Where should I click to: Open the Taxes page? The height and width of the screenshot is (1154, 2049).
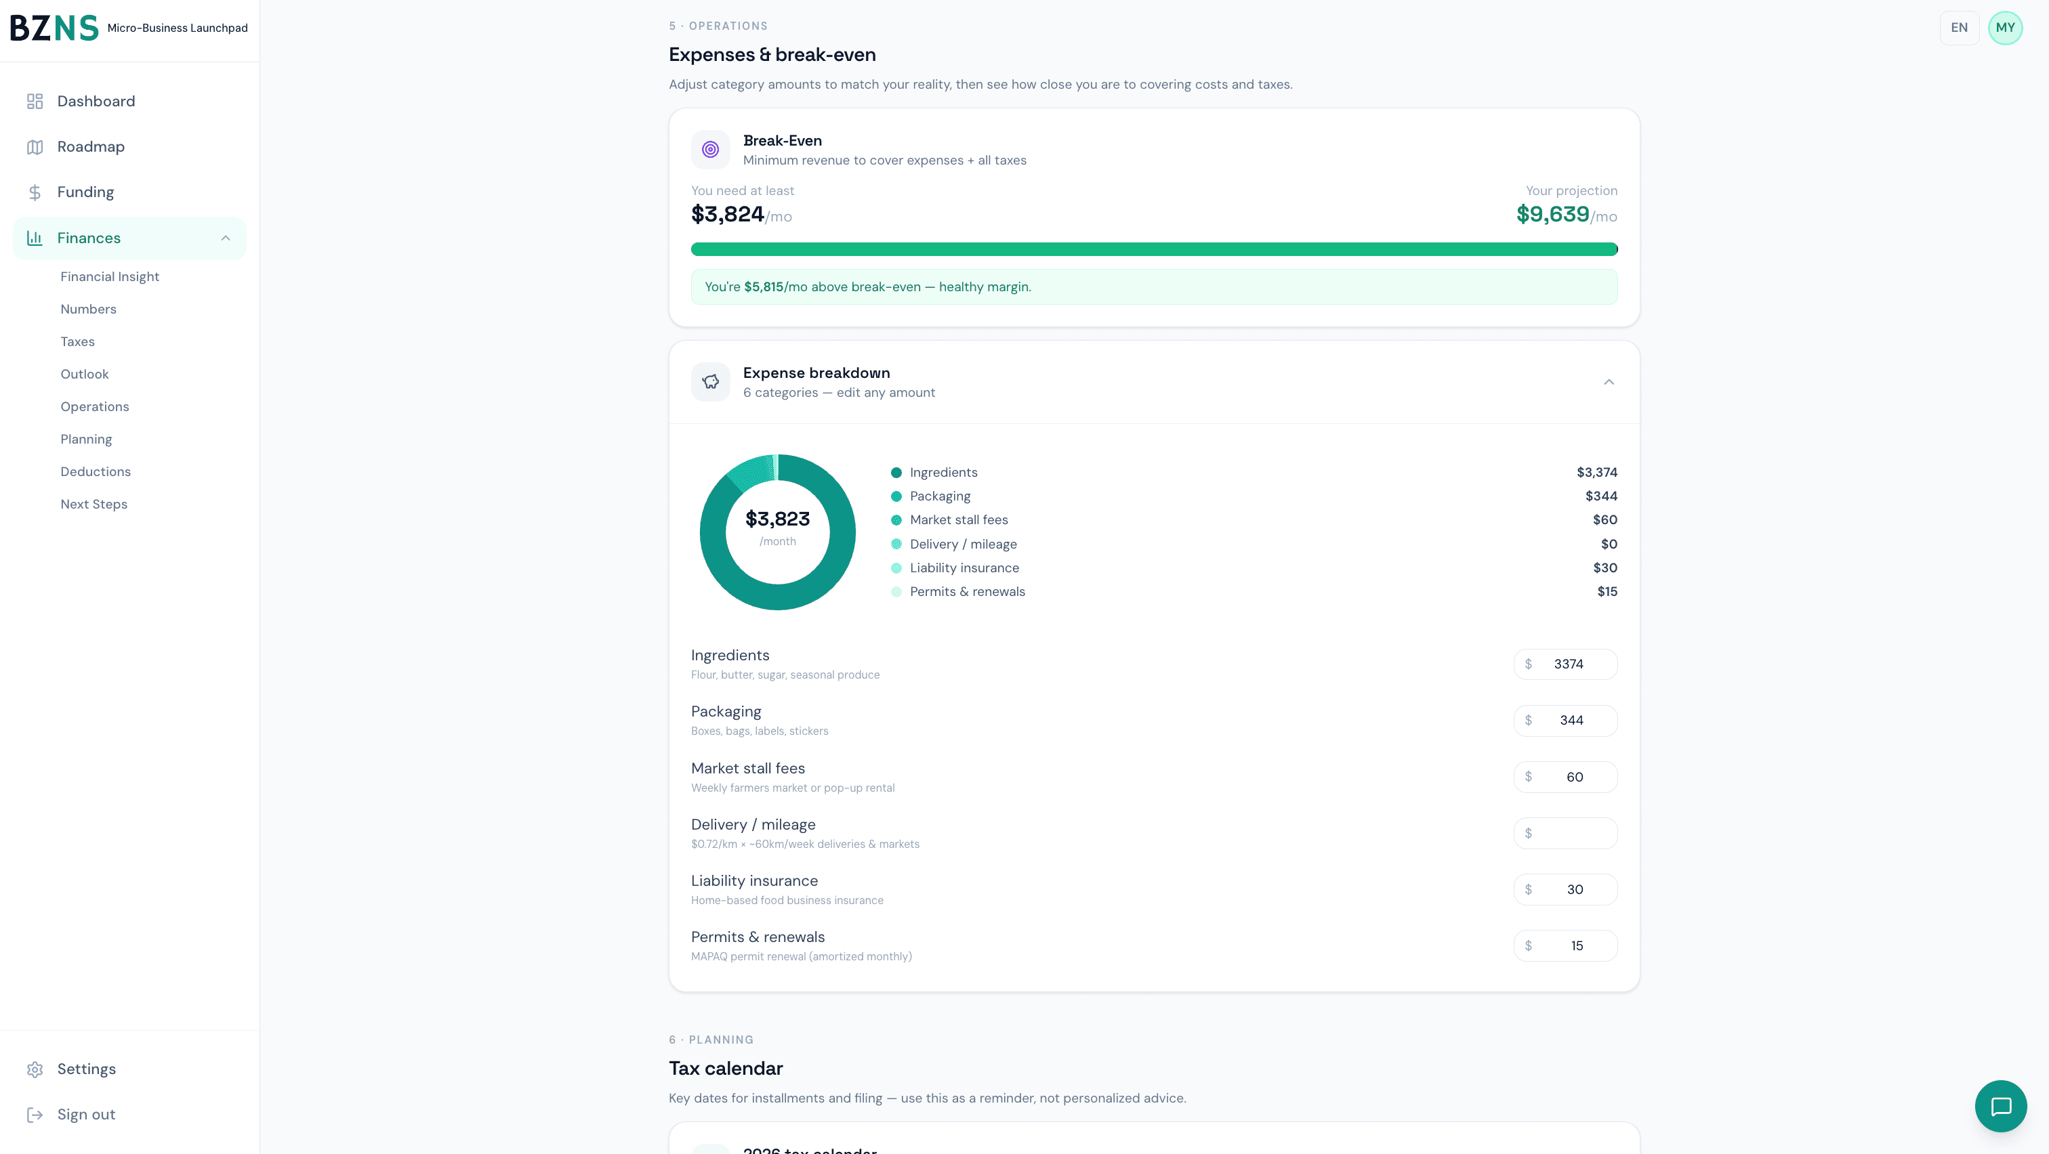point(77,341)
